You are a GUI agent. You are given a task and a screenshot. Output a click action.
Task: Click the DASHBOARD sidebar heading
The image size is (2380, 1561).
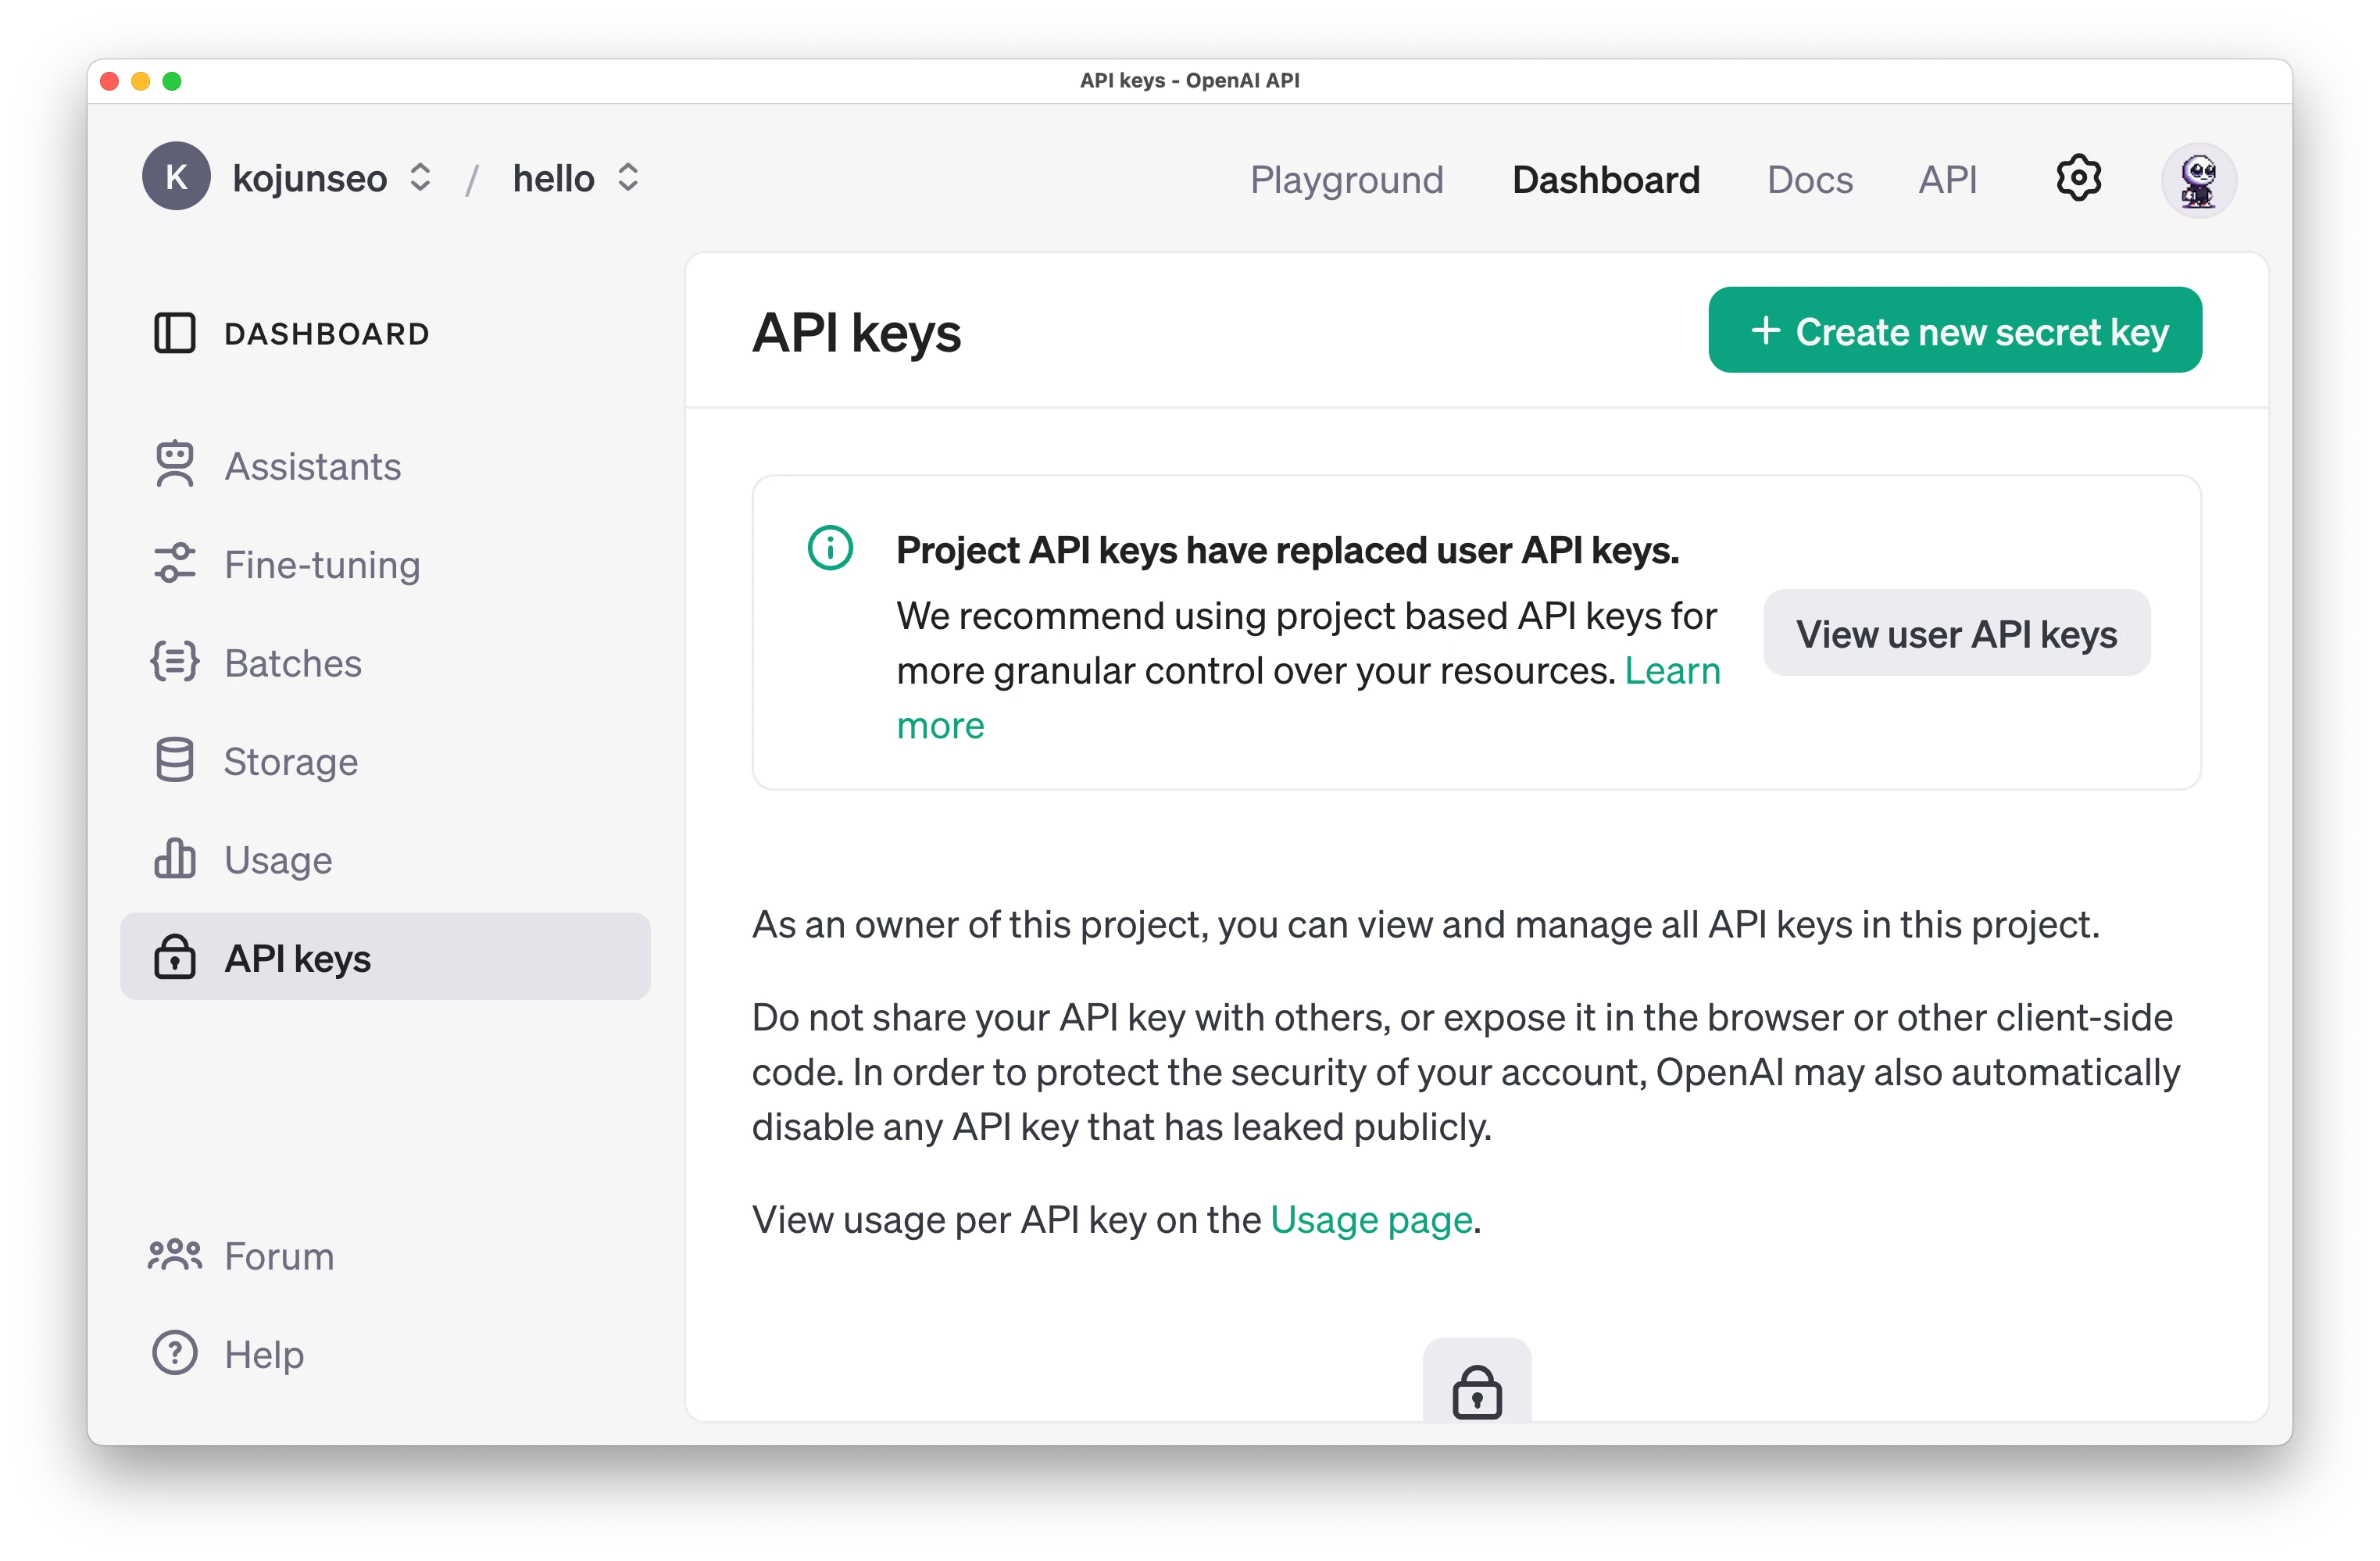click(327, 333)
